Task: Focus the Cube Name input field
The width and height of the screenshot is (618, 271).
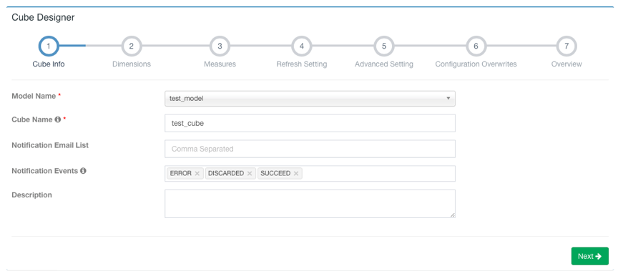Action: [x=310, y=123]
